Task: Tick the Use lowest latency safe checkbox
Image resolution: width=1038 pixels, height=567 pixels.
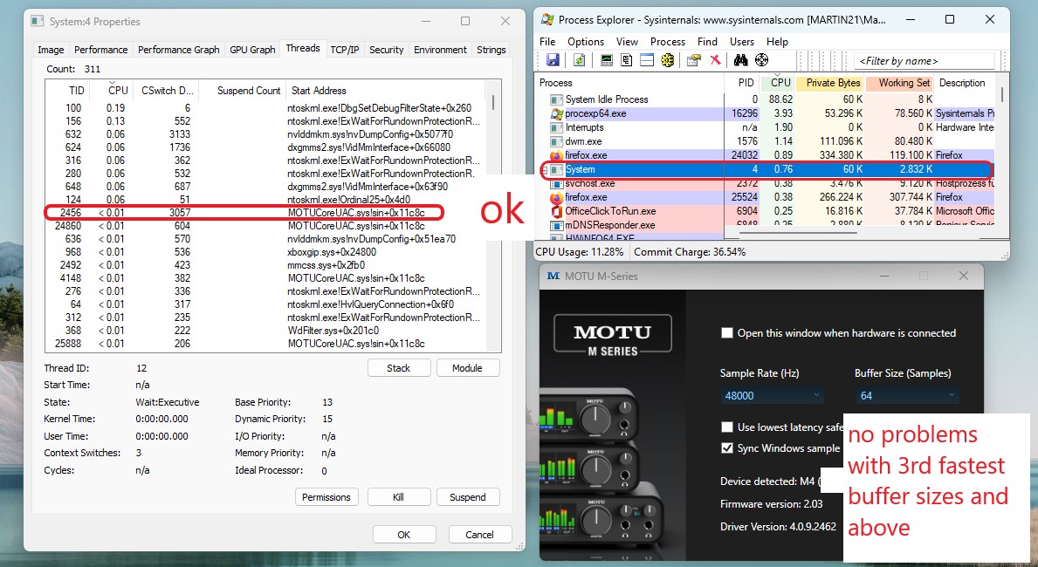Action: coord(727,427)
